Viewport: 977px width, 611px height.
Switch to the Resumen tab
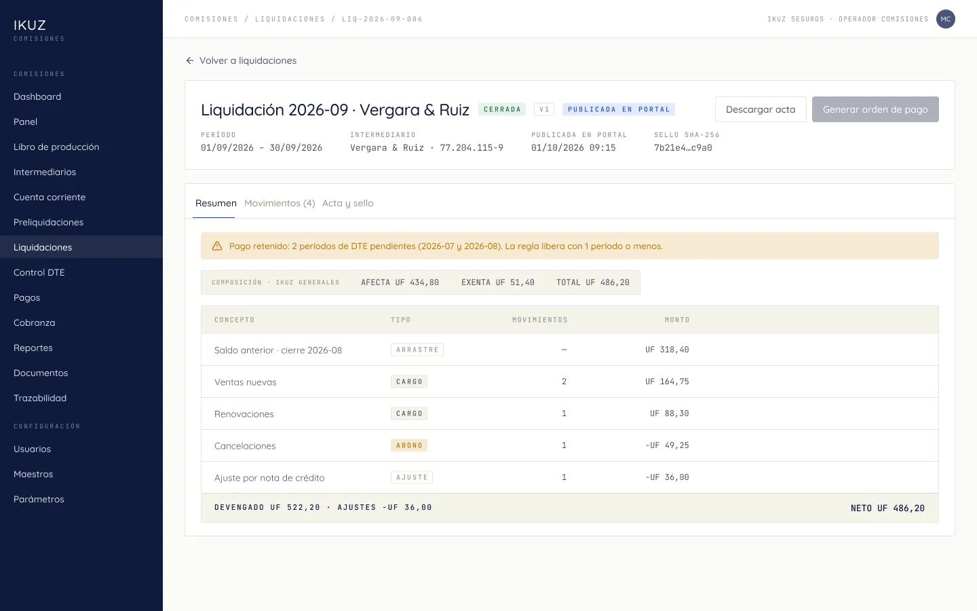pos(216,203)
